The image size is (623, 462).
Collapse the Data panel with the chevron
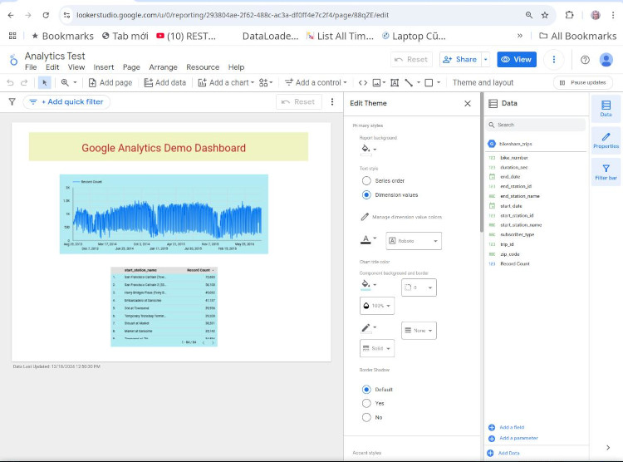608,448
